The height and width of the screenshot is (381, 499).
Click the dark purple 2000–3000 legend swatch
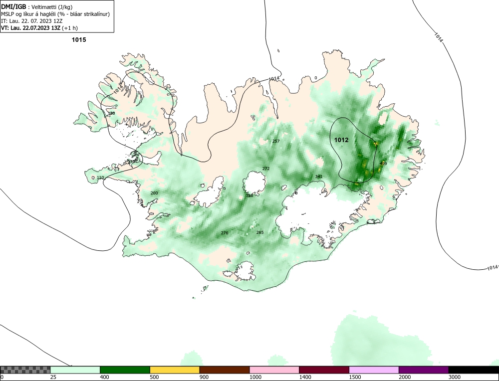[424, 370]
